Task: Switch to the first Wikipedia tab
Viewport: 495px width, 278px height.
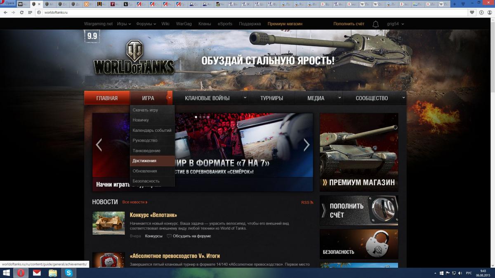Action: (365, 4)
